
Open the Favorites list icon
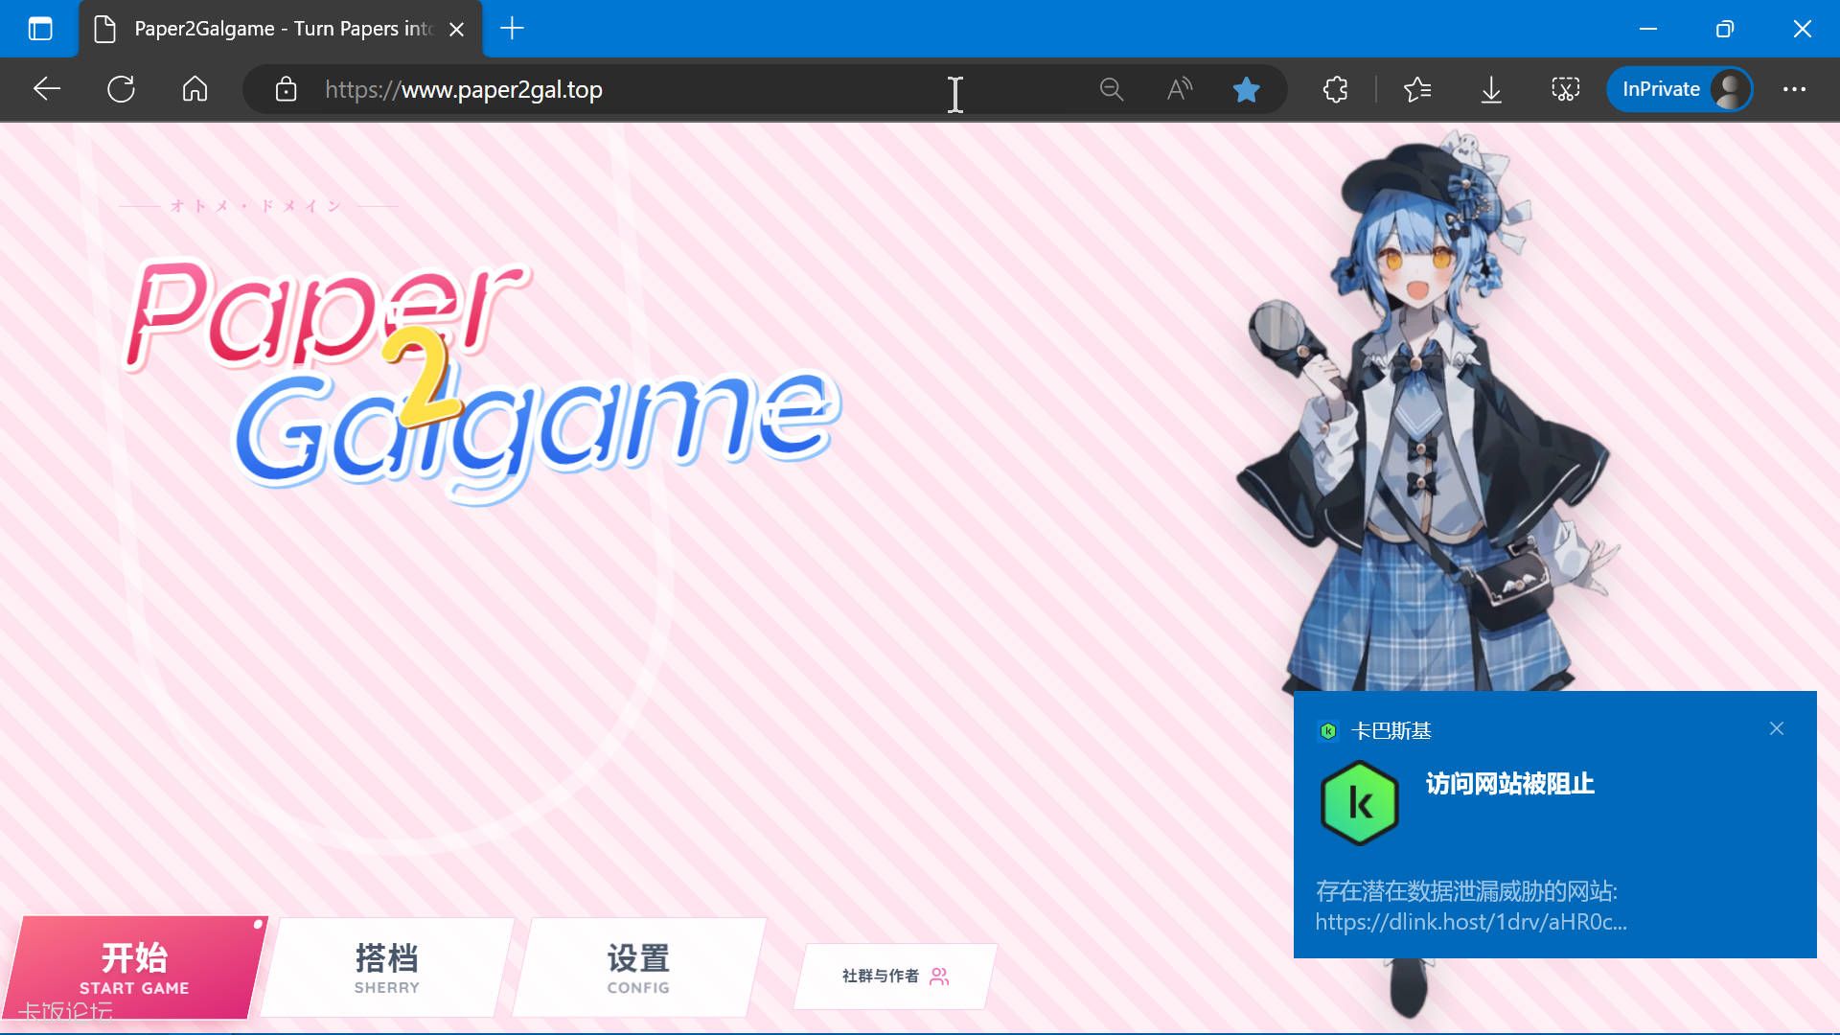pos(1416,89)
